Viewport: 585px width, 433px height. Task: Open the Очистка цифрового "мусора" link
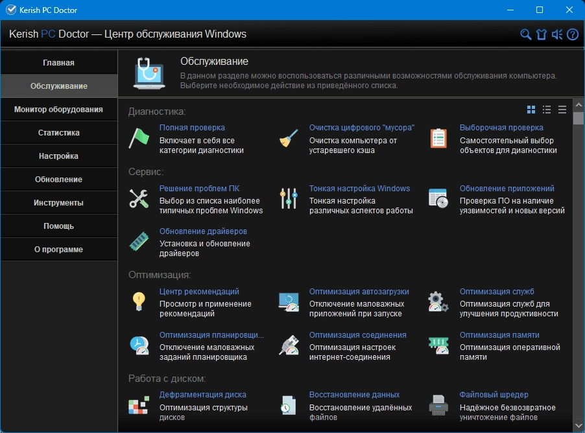361,128
